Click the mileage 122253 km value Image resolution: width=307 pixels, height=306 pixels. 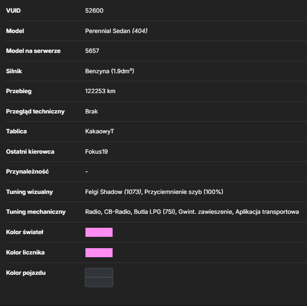tap(100, 91)
